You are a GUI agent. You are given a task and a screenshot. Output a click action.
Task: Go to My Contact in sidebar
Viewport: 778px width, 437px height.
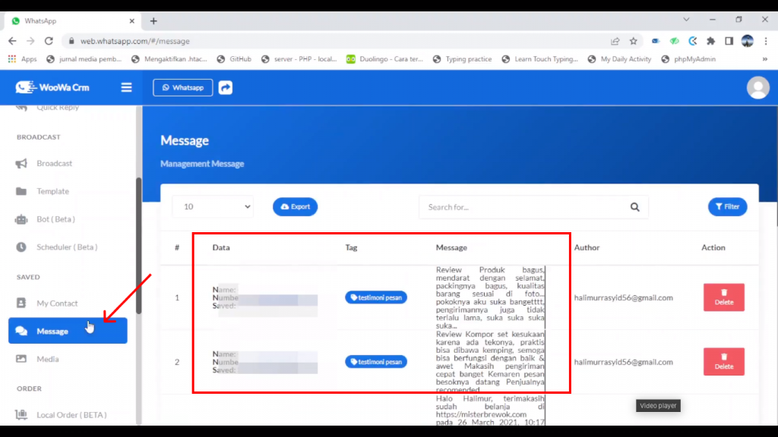(x=57, y=303)
